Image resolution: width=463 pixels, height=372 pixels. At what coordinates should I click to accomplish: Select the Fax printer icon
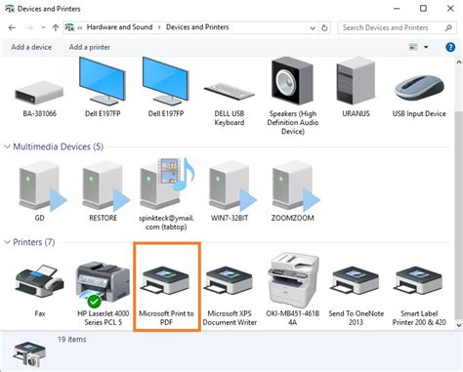[x=40, y=281]
